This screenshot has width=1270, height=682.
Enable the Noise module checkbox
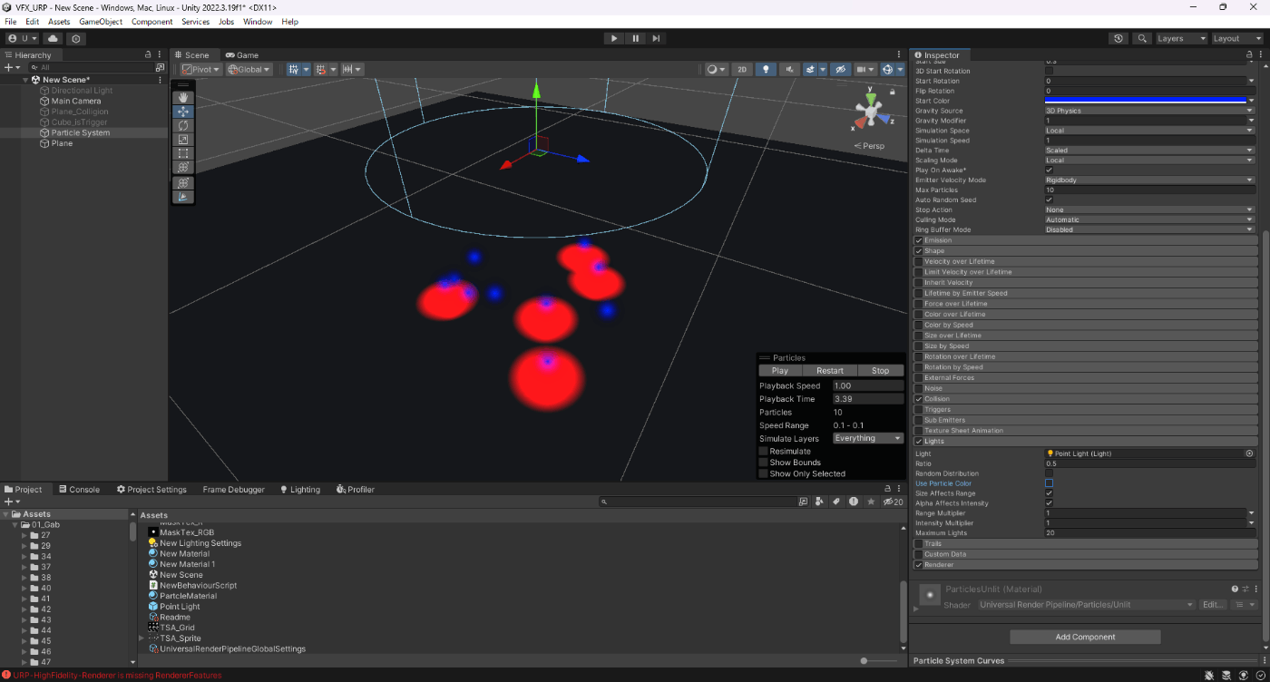pyautogui.click(x=919, y=388)
